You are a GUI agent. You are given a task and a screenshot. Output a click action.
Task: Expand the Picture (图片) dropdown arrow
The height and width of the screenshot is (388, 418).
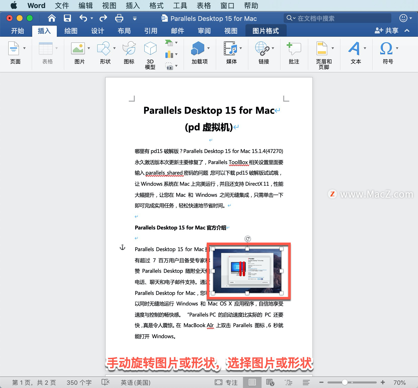click(x=89, y=48)
